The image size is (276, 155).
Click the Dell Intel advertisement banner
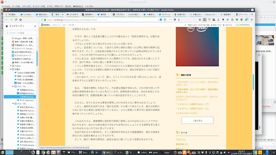198,46
